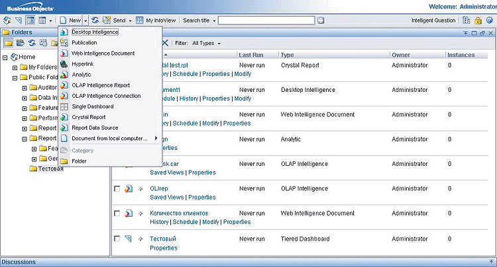The height and width of the screenshot is (267, 497).
Task: Tick the checkbox for Тестовый
Action: pyautogui.click(x=117, y=239)
